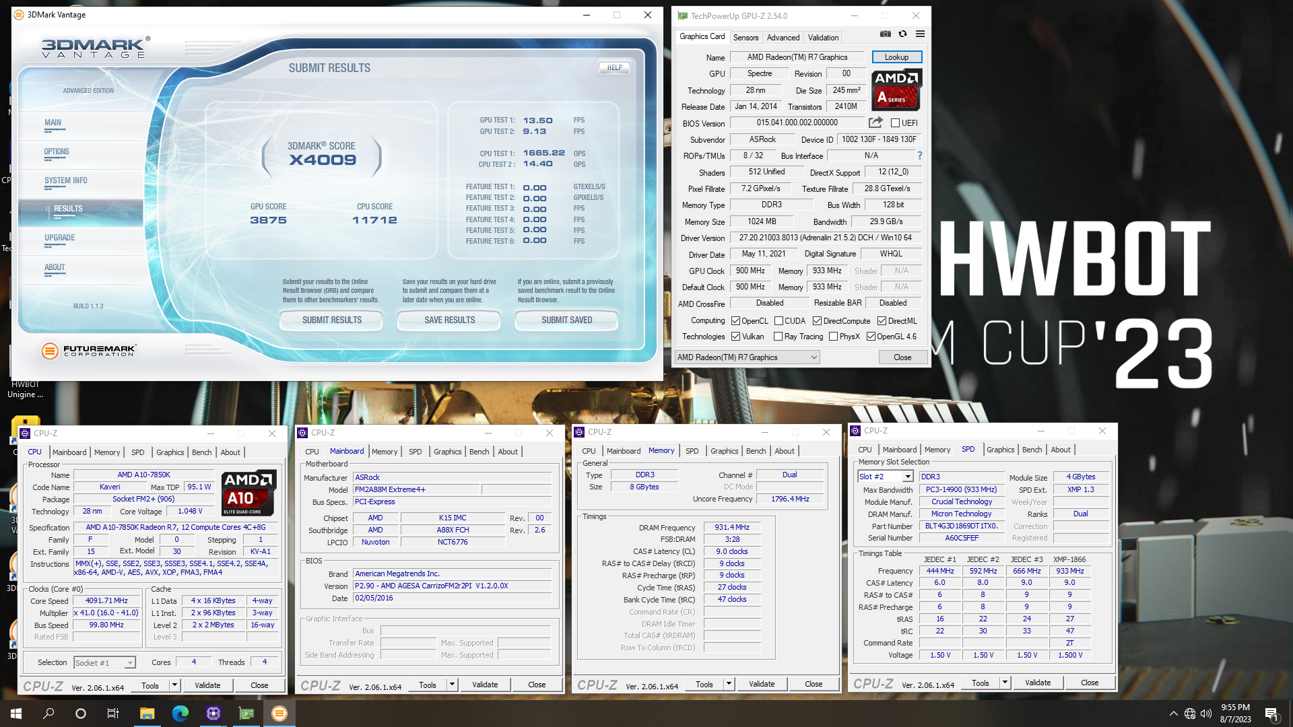Expand Tools dropdown arrow in SPD window
Screen dimensions: 1293x727
pyautogui.click(x=1005, y=683)
